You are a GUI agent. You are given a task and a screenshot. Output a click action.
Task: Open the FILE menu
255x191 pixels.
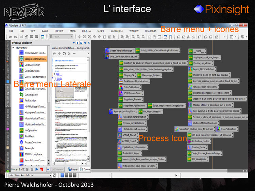[x=11, y=31]
